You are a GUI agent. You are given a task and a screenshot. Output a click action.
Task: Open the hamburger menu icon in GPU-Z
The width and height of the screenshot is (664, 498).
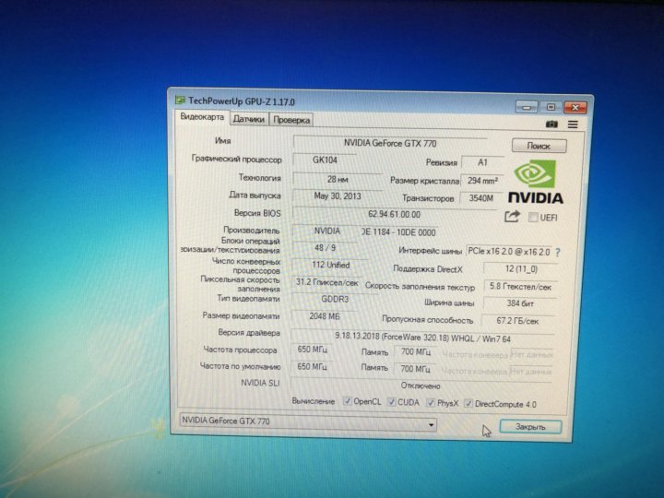pos(573,125)
